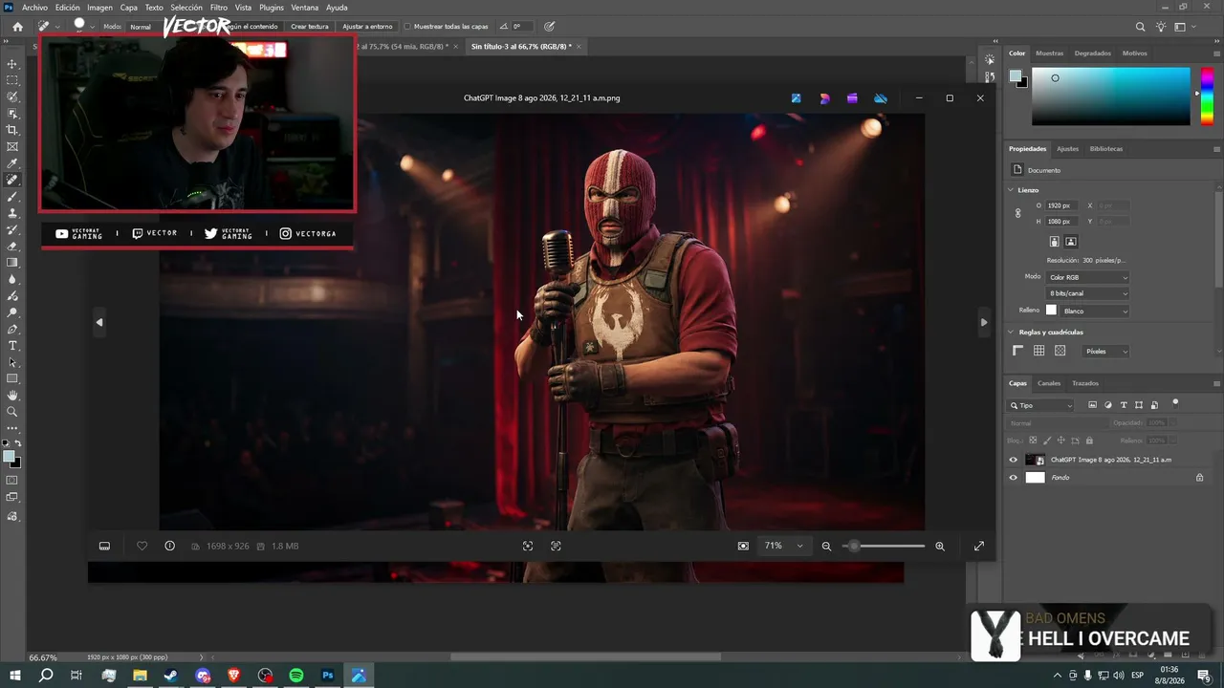Click the Crear textura button
The image size is (1224, 688).
(310, 27)
